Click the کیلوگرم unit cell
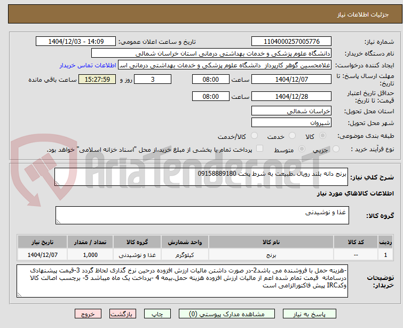The width and height of the screenshot is (403, 328). (x=185, y=255)
